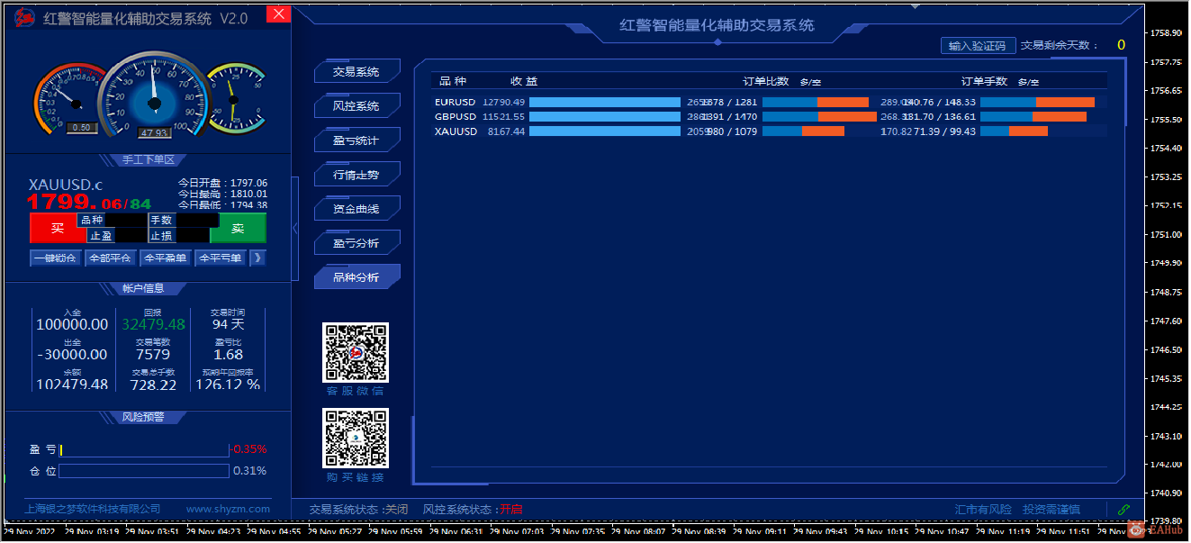Click the 盈亏比 value 1.68

tap(228, 355)
